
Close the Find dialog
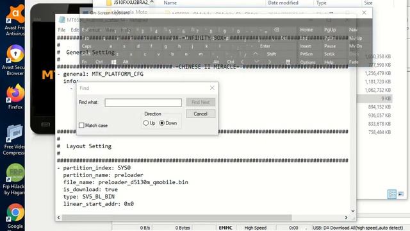point(212,88)
